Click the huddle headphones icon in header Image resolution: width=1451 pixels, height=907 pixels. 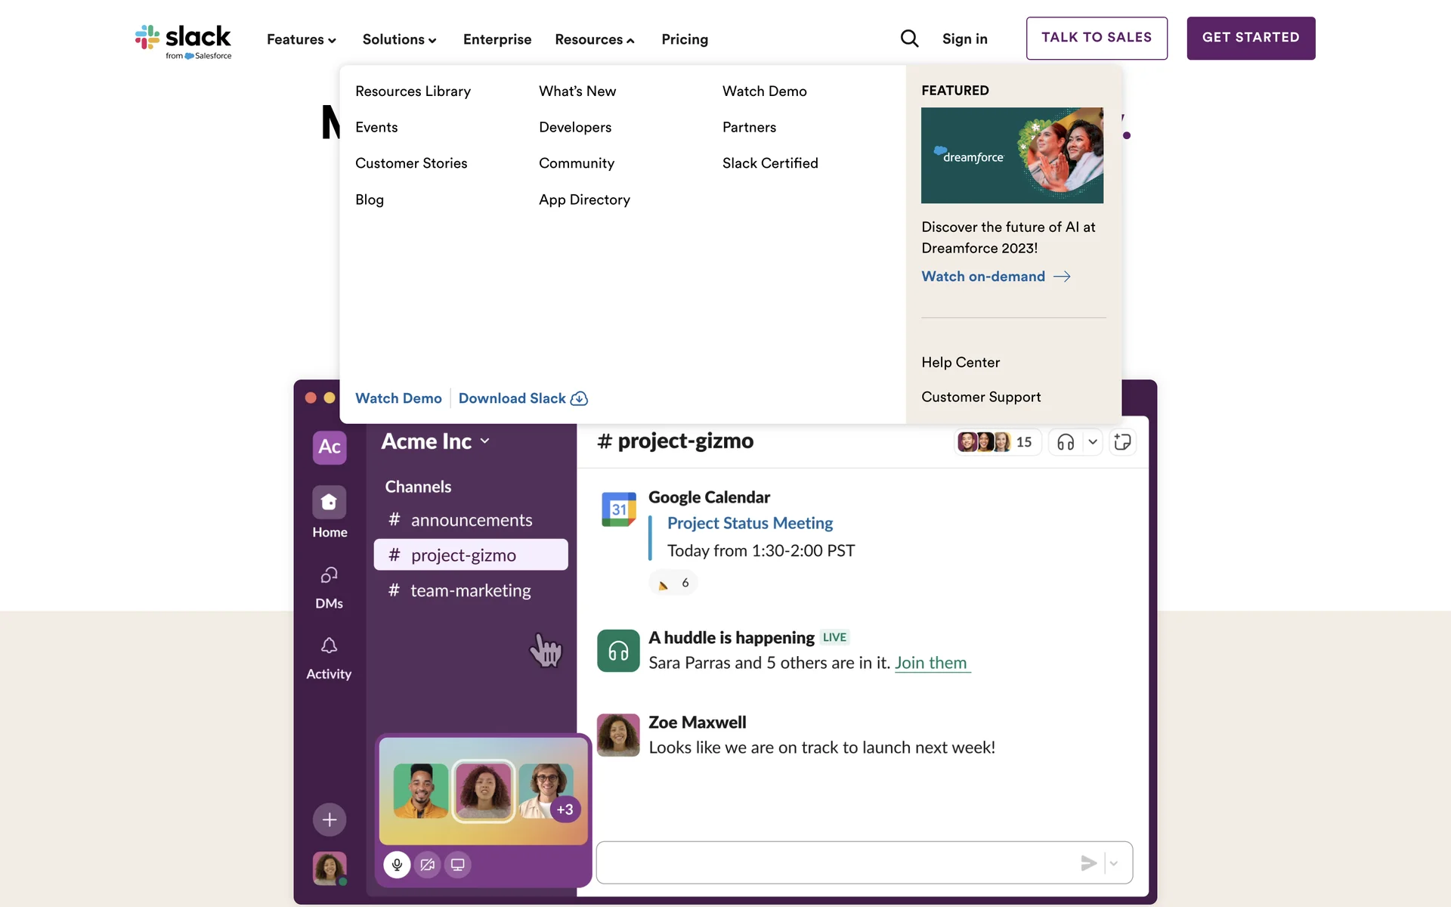pyautogui.click(x=1066, y=442)
